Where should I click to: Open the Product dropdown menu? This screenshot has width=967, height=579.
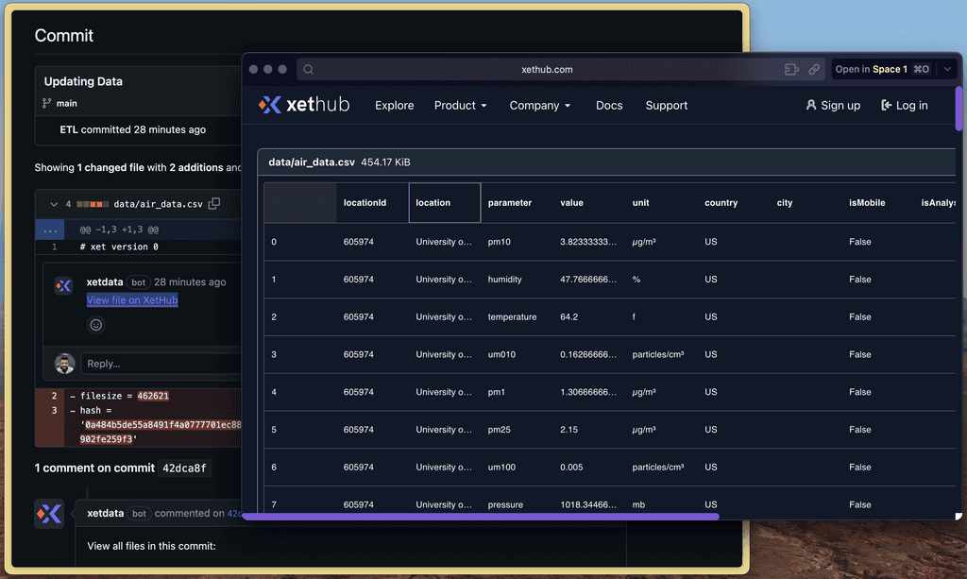pos(460,106)
